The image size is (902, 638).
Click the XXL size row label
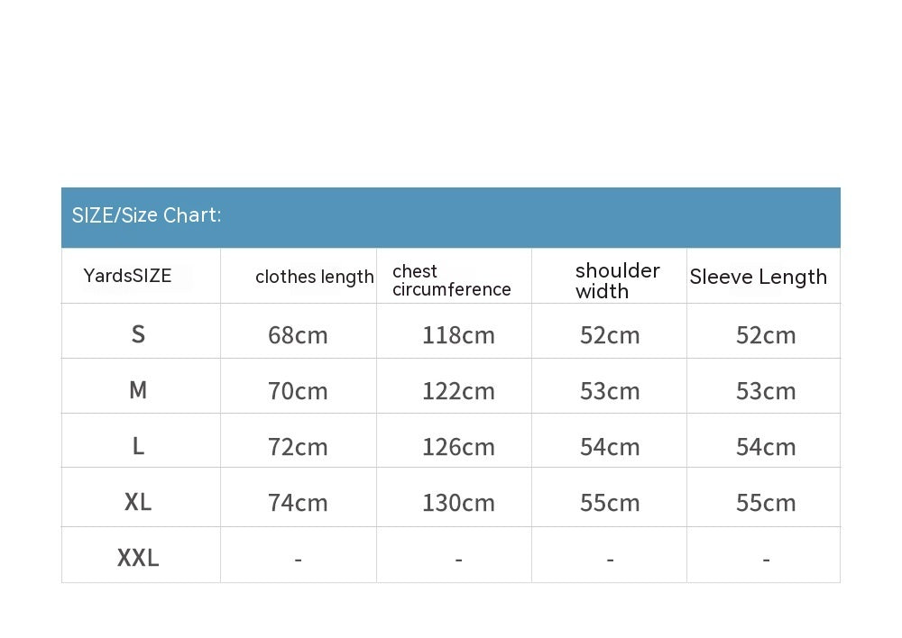click(138, 559)
